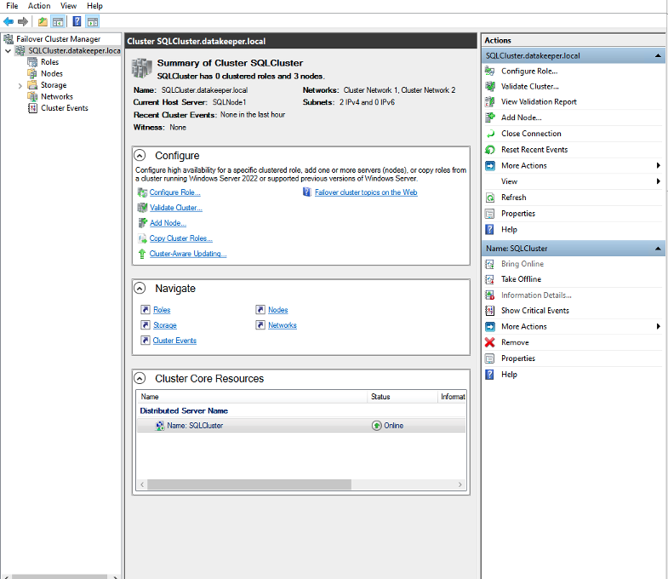Open Properties for Name: SQLCluster resource
This screenshot has height=579, width=668.
[518, 358]
